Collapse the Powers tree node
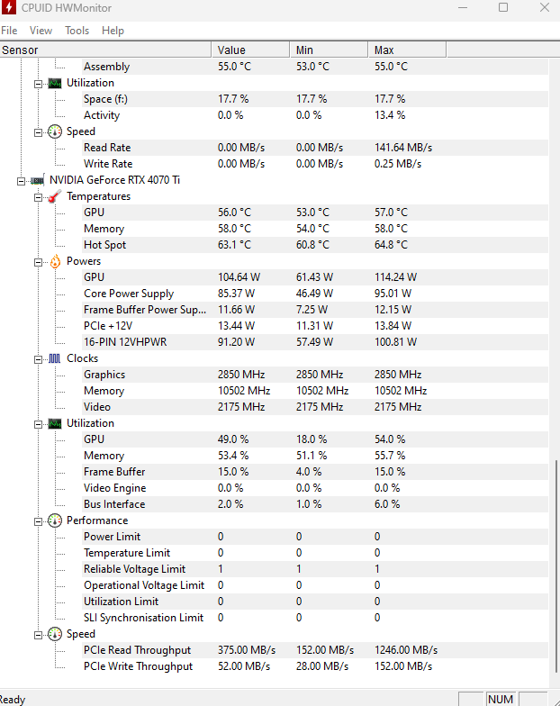Image resolution: width=560 pixels, height=706 pixels. [x=39, y=261]
